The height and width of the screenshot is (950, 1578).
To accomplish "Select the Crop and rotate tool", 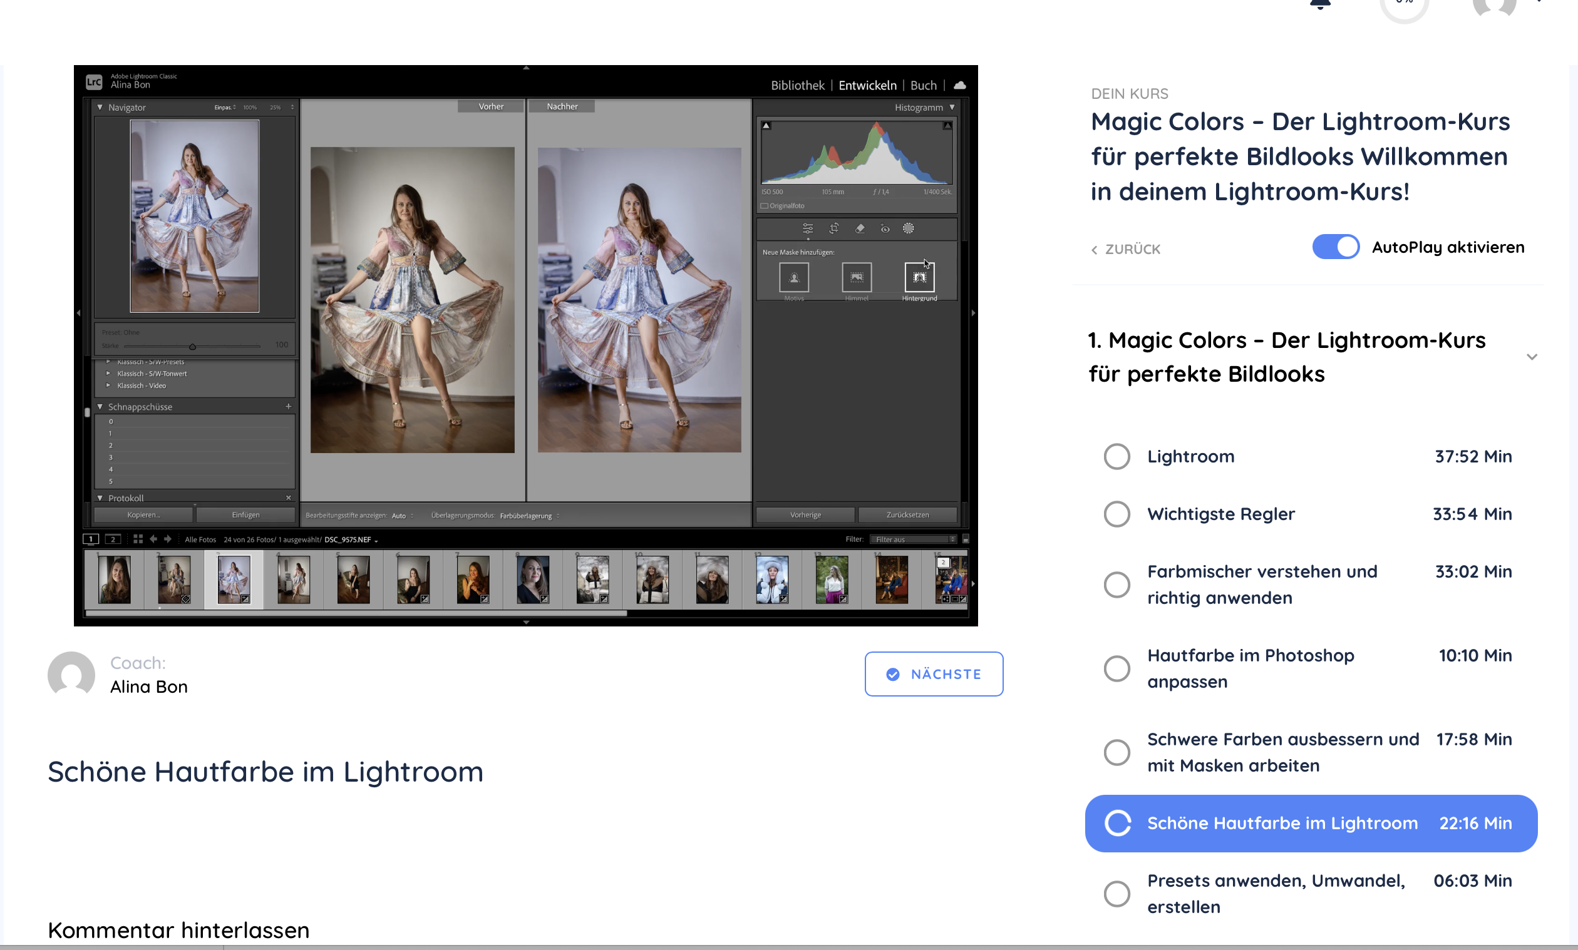I will click(834, 228).
